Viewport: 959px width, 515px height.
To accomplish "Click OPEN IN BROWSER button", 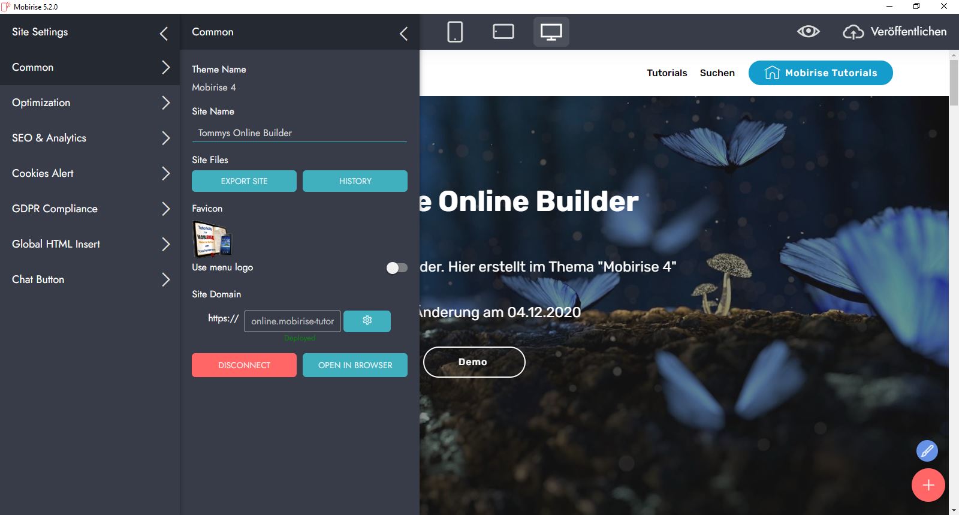I will (x=355, y=365).
